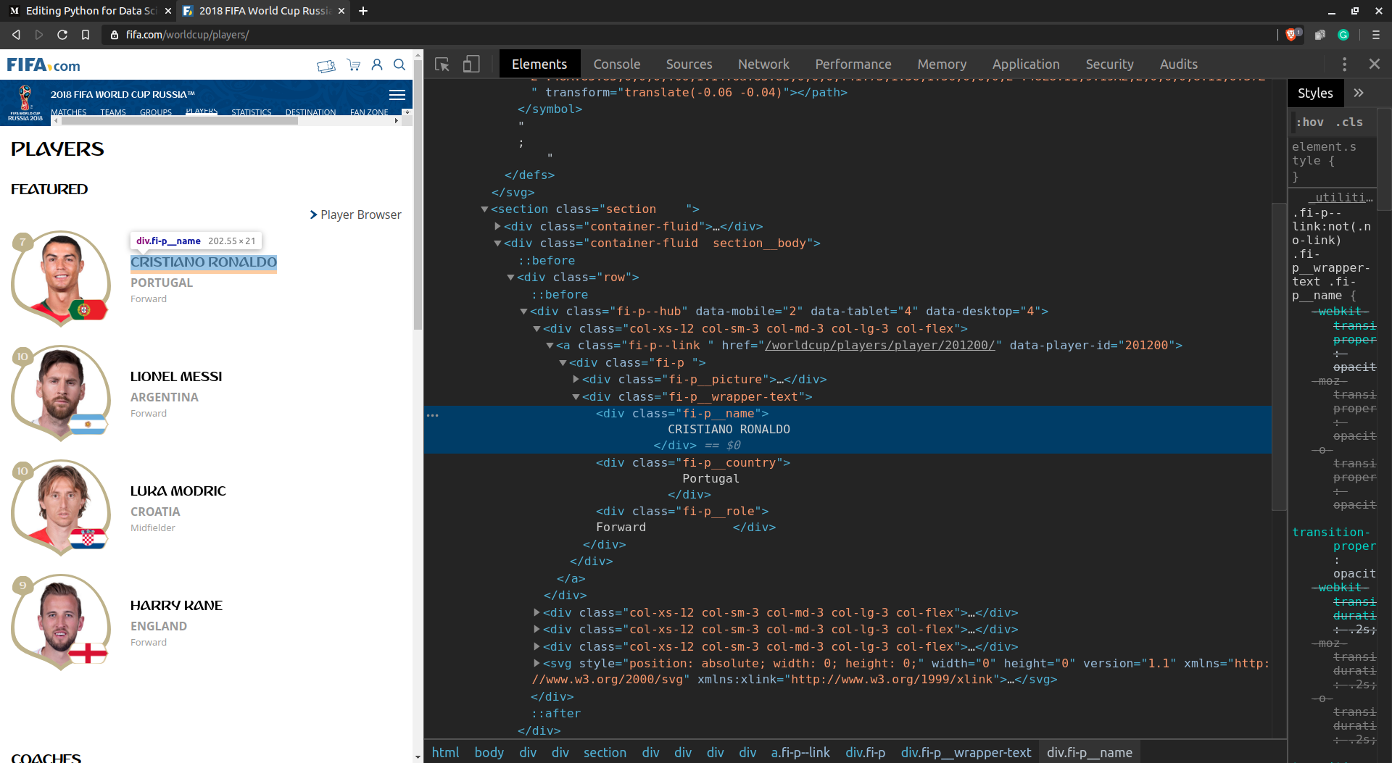Viewport: 1392px width, 763px height.
Task: Collapse container-fluid section__body node
Action: 497,243
